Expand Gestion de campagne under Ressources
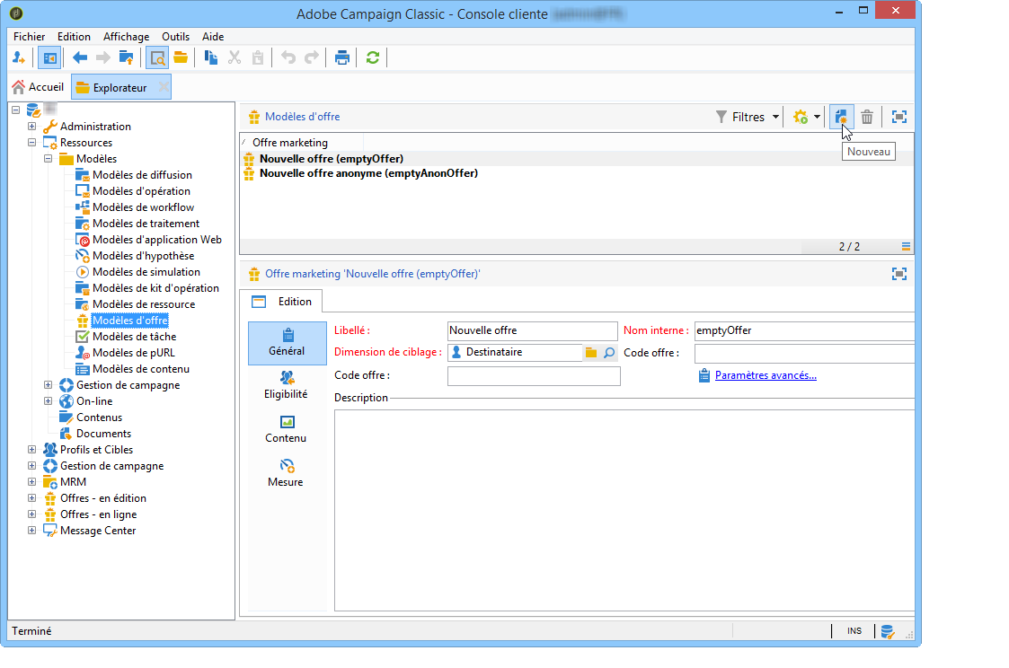Screen dimensions: 1009x668 pyautogui.click(x=48, y=384)
